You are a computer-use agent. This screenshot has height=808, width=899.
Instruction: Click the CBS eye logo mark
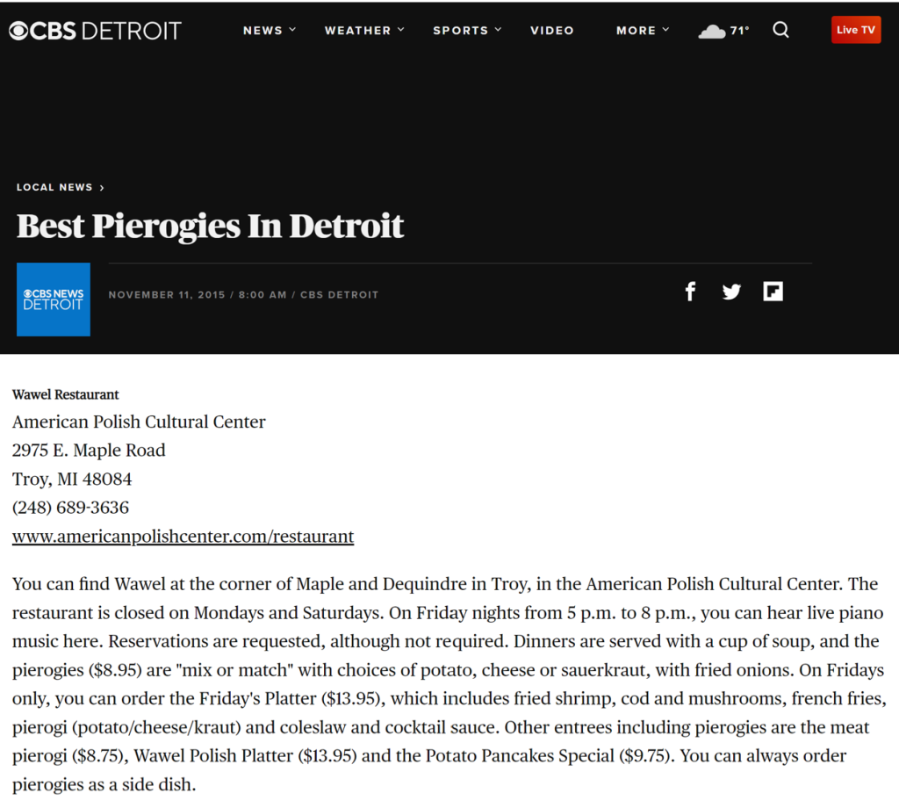click(x=18, y=31)
